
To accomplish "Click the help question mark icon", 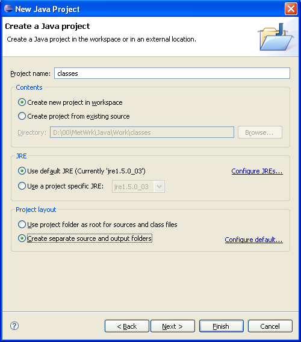I will 14,326.
